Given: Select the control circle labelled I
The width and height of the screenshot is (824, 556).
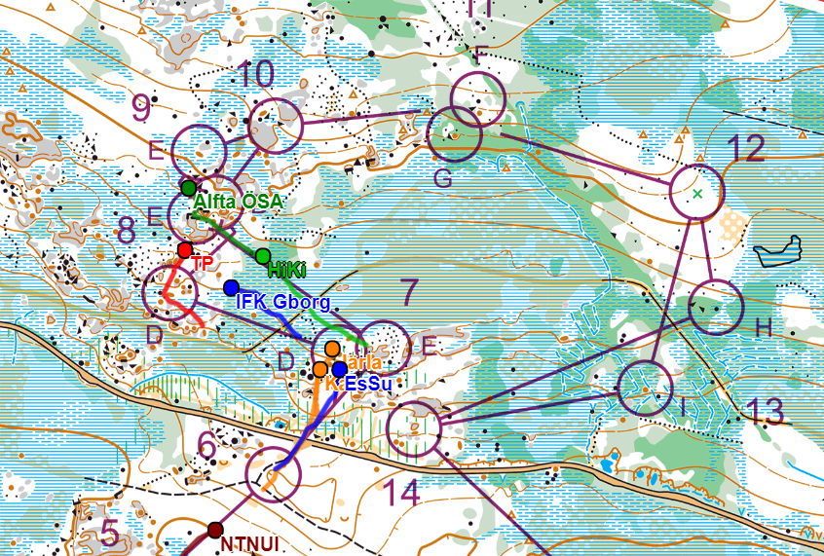Looking at the screenshot, I should tap(645, 389).
